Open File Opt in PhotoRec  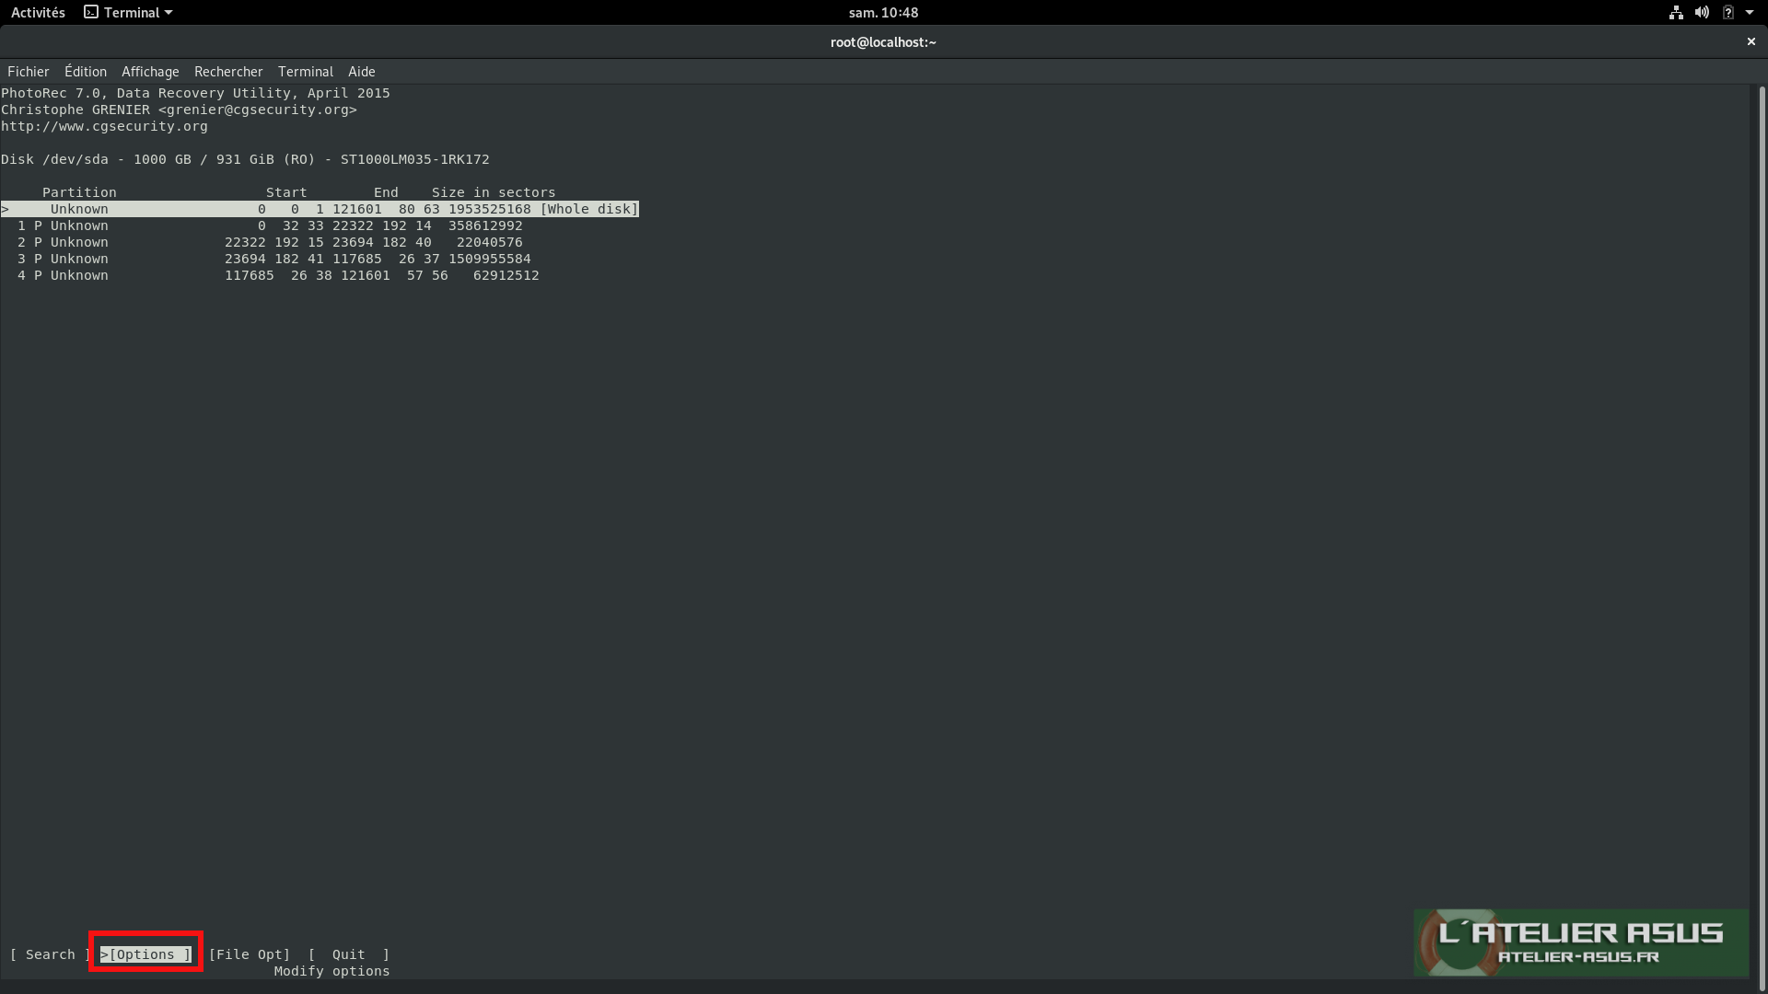coord(249,954)
